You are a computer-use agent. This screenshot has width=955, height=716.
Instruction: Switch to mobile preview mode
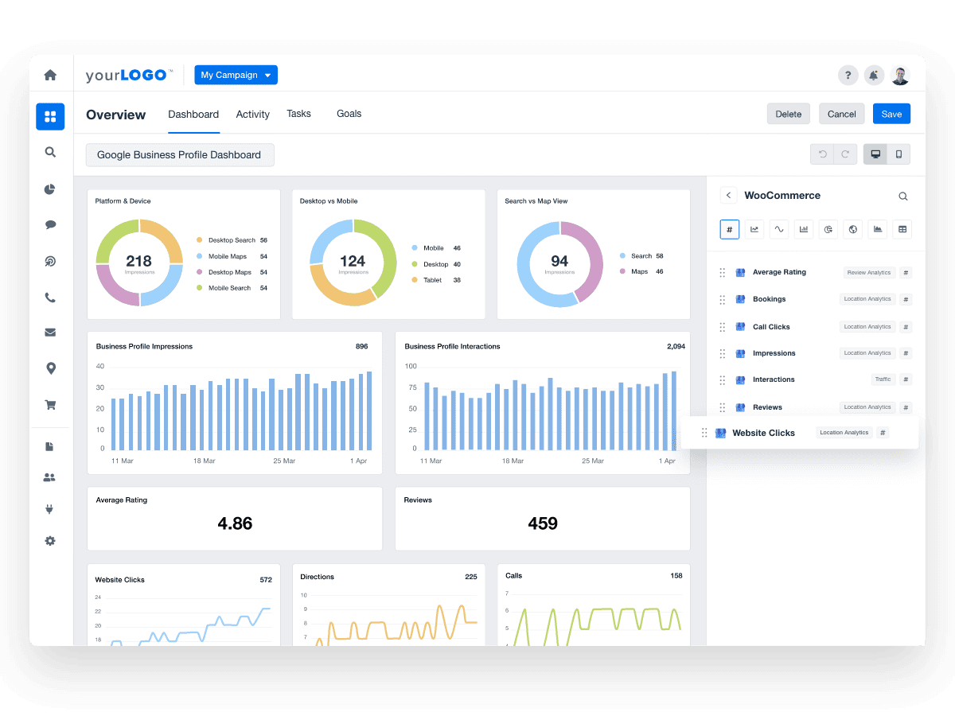point(898,154)
